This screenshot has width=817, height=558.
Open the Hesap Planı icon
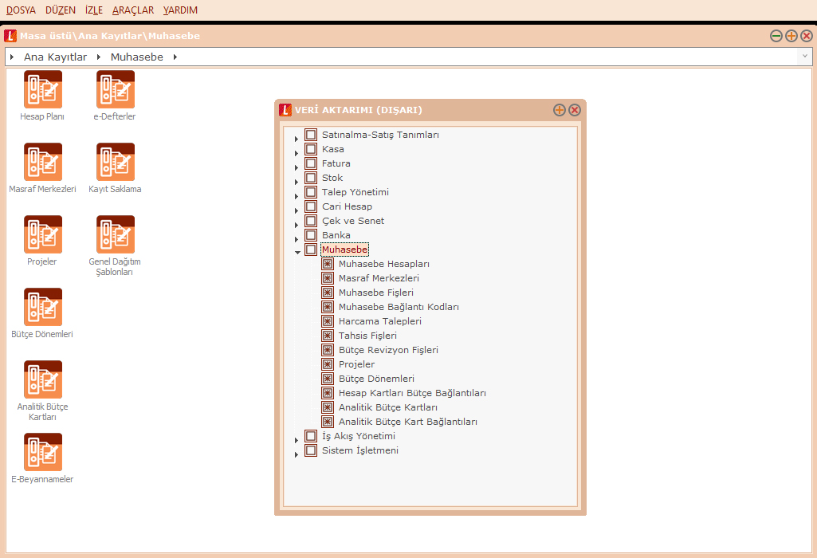tap(43, 90)
